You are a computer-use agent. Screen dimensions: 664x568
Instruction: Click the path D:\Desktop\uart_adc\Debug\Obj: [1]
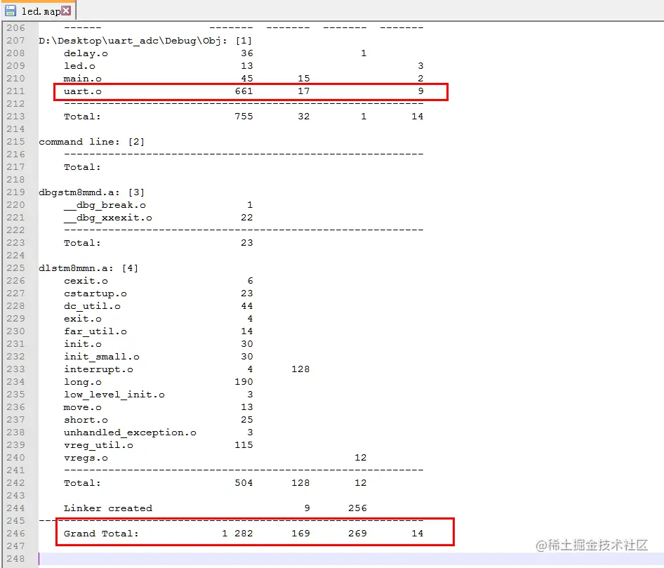145,41
